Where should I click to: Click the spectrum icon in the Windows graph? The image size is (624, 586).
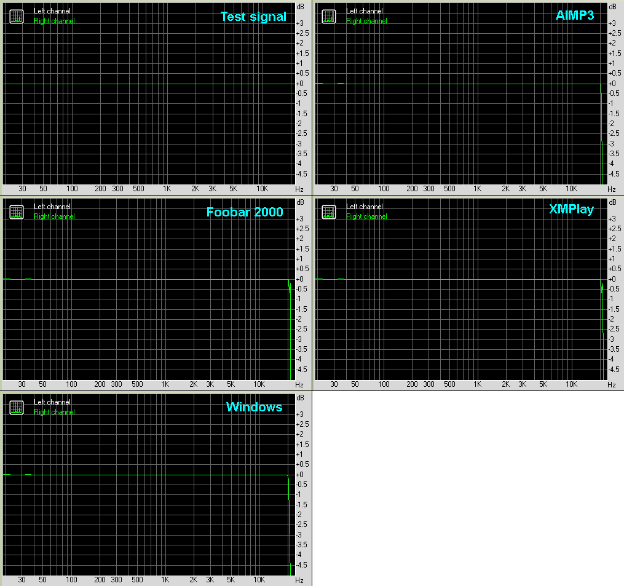coord(17,408)
